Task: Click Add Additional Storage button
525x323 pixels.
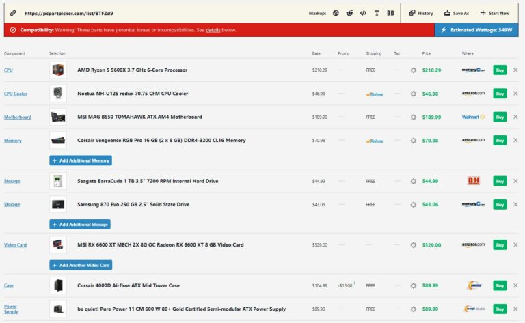Action: [80, 224]
